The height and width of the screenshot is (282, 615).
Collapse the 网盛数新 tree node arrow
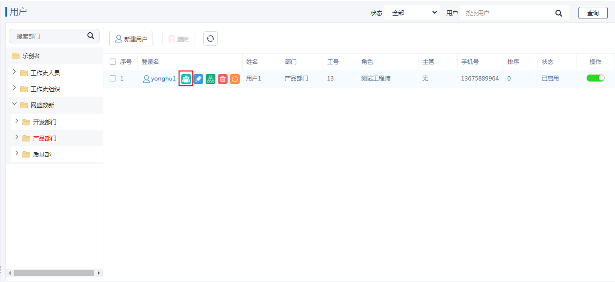click(x=14, y=104)
